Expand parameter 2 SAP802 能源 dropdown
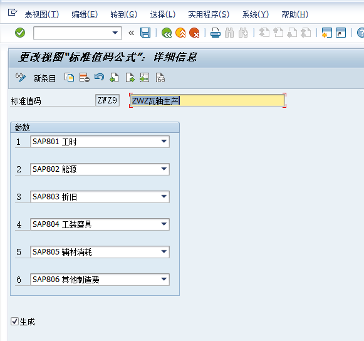This screenshot has width=364, height=341. point(164,169)
